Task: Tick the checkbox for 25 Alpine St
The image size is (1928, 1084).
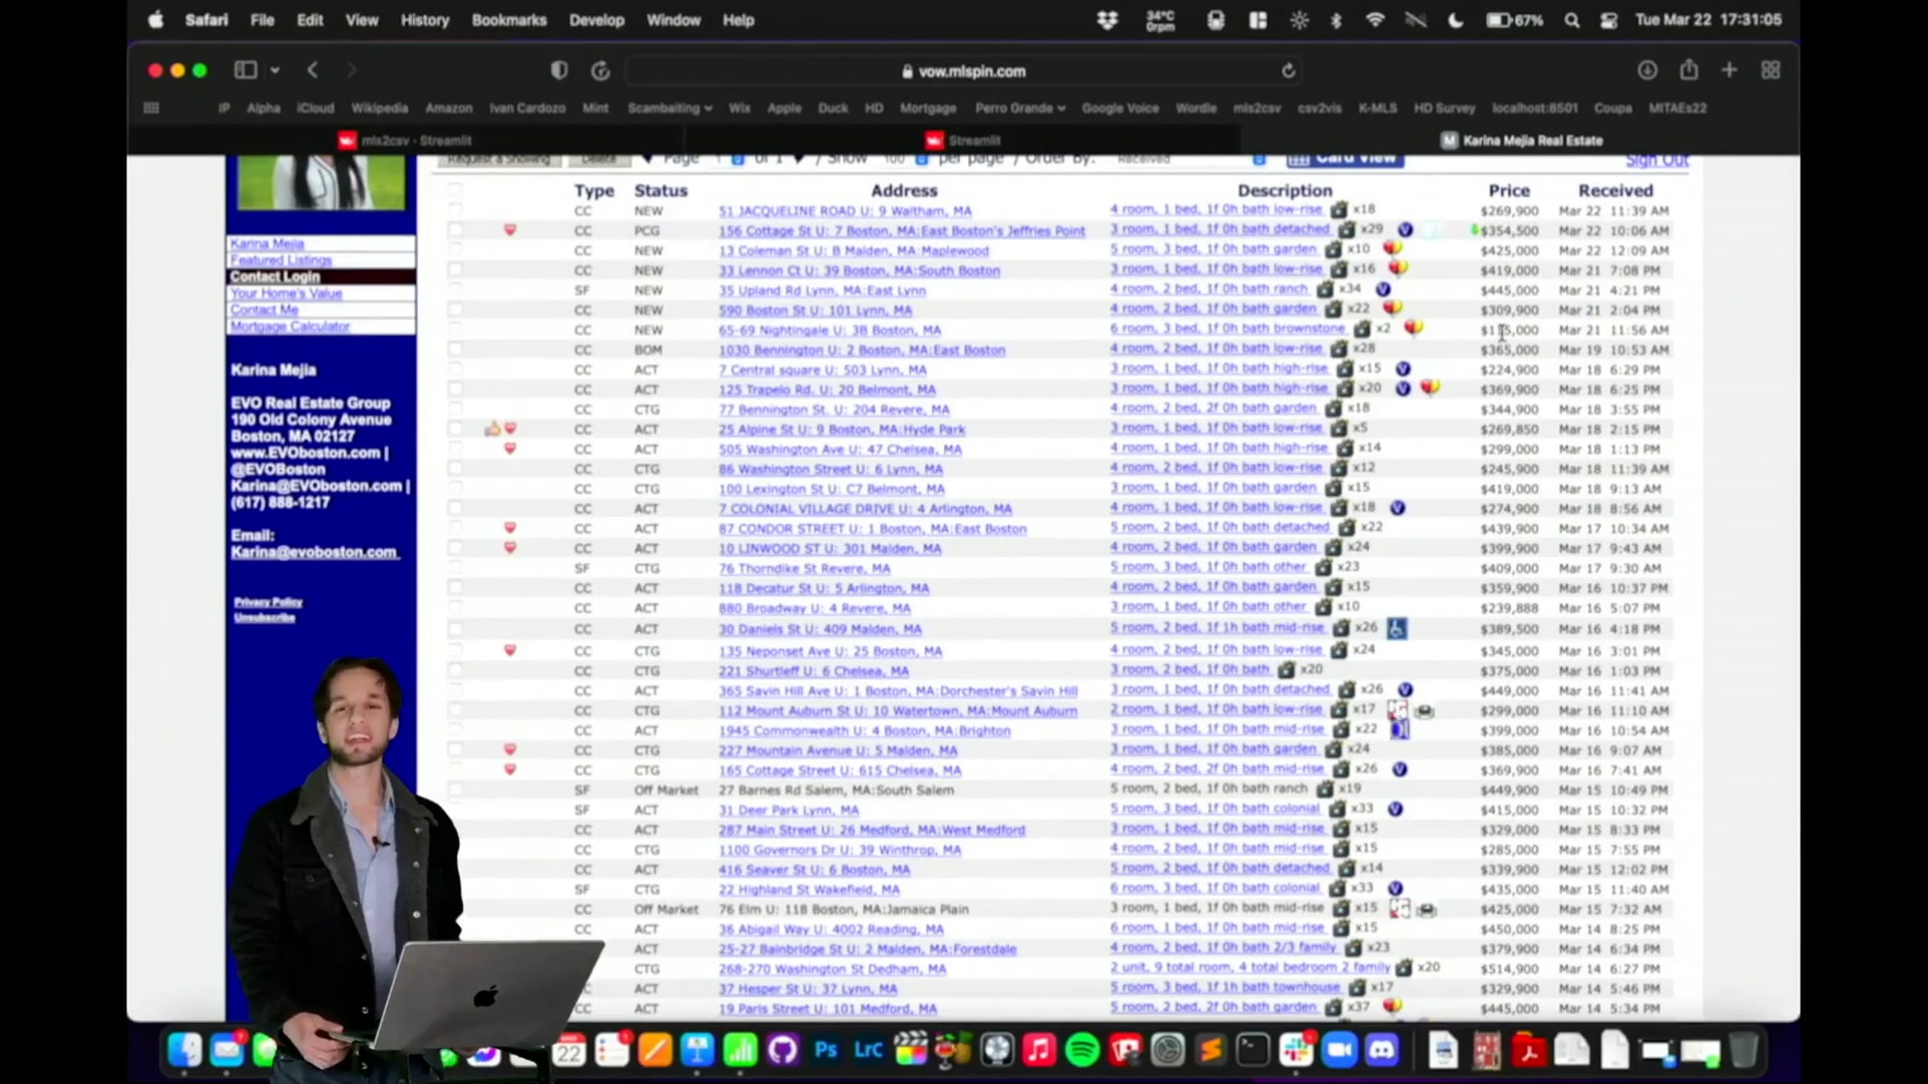Action: pyautogui.click(x=455, y=429)
